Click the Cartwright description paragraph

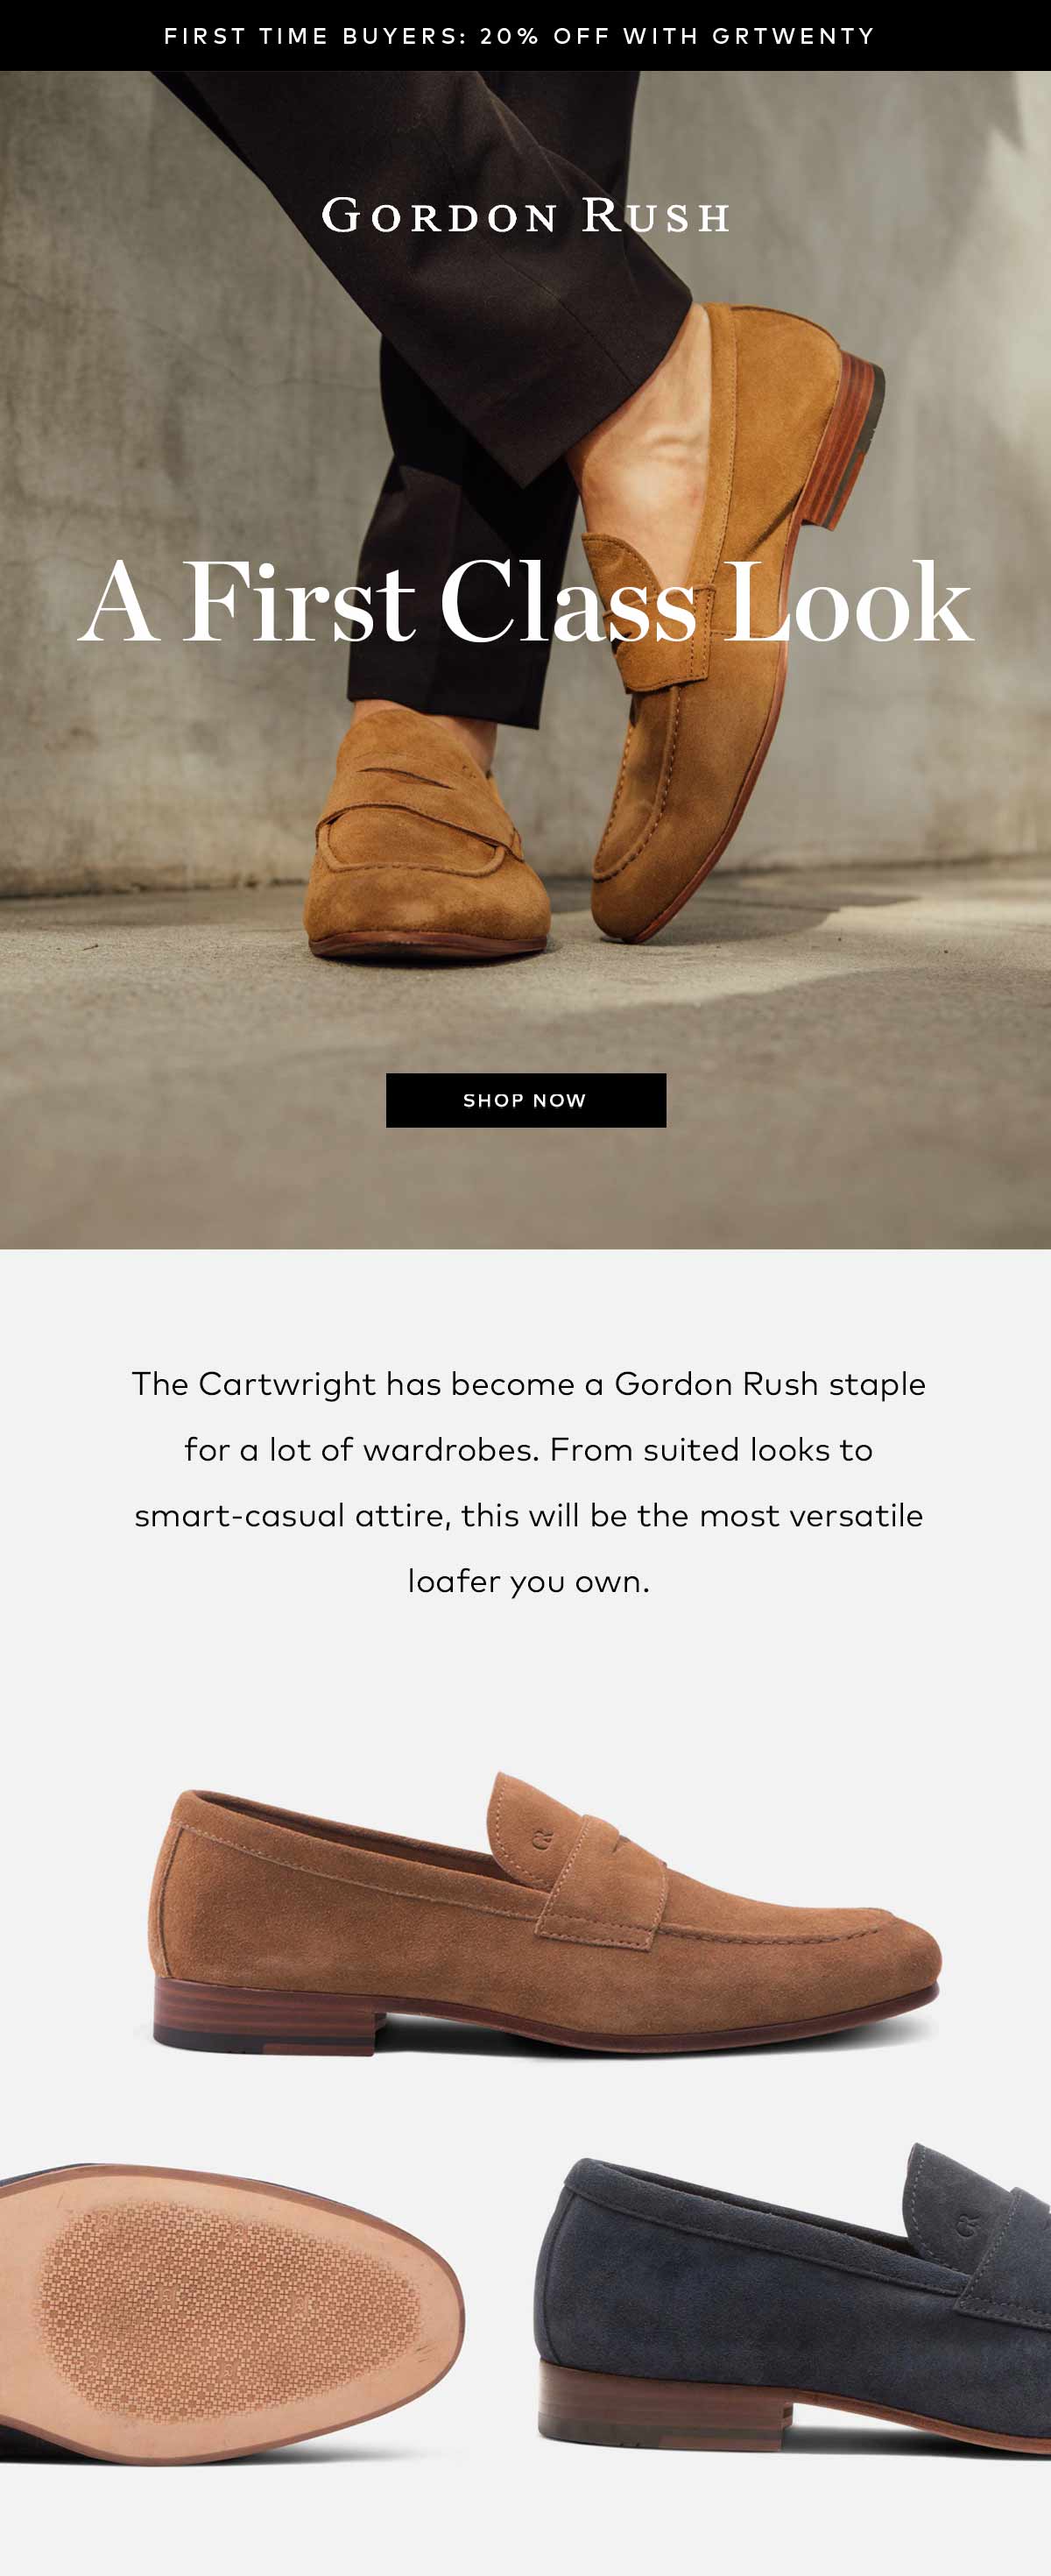click(x=528, y=1482)
